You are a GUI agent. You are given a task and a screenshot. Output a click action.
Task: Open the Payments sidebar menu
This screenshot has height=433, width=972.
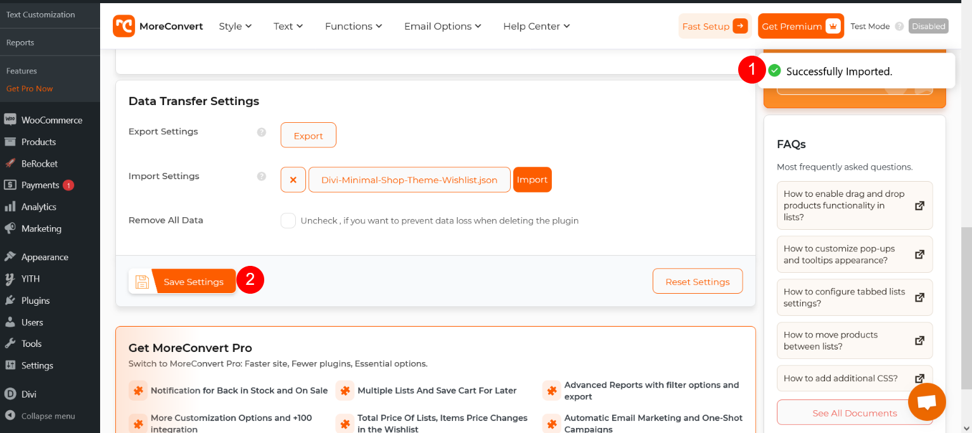pos(50,185)
